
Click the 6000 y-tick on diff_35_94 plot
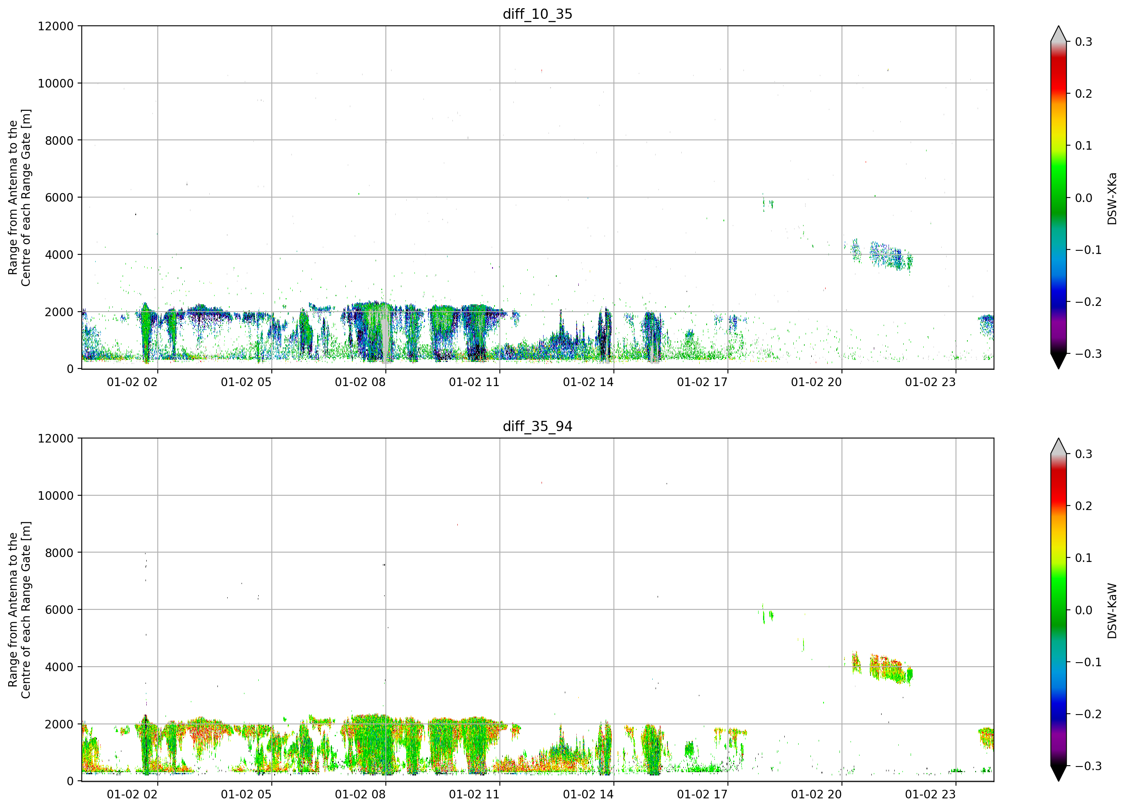pos(59,610)
